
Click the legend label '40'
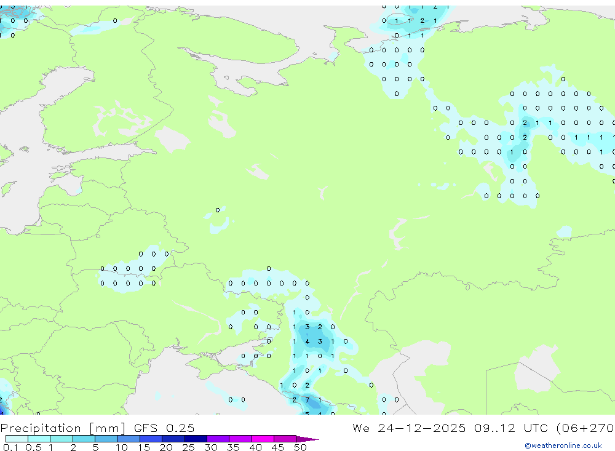256,447
